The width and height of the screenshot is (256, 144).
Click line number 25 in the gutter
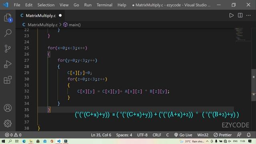(x=26, y=48)
